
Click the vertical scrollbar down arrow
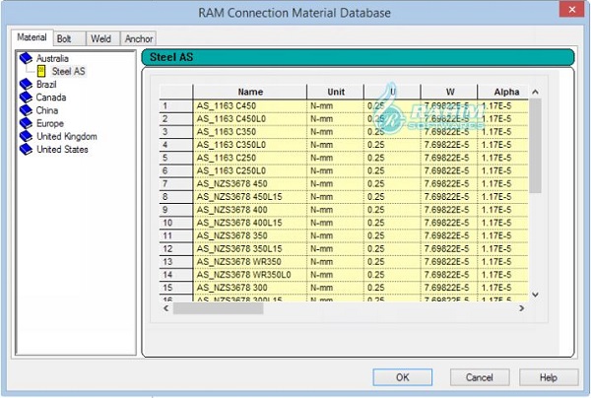pyautogui.click(x=535, y=294)
